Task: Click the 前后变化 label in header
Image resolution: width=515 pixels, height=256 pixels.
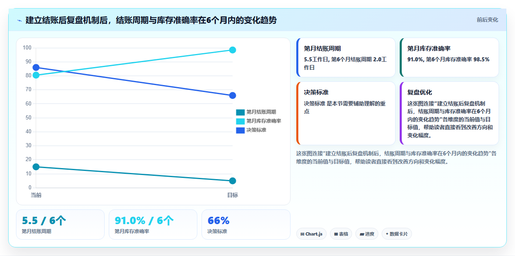Action: pyautogui.click(x=487, y=20)
